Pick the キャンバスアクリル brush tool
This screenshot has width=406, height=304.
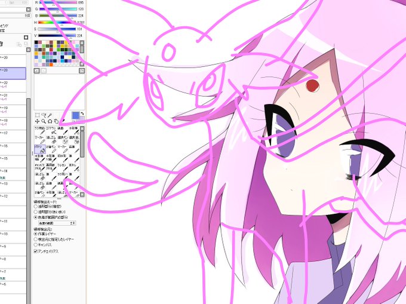point(40,167)
